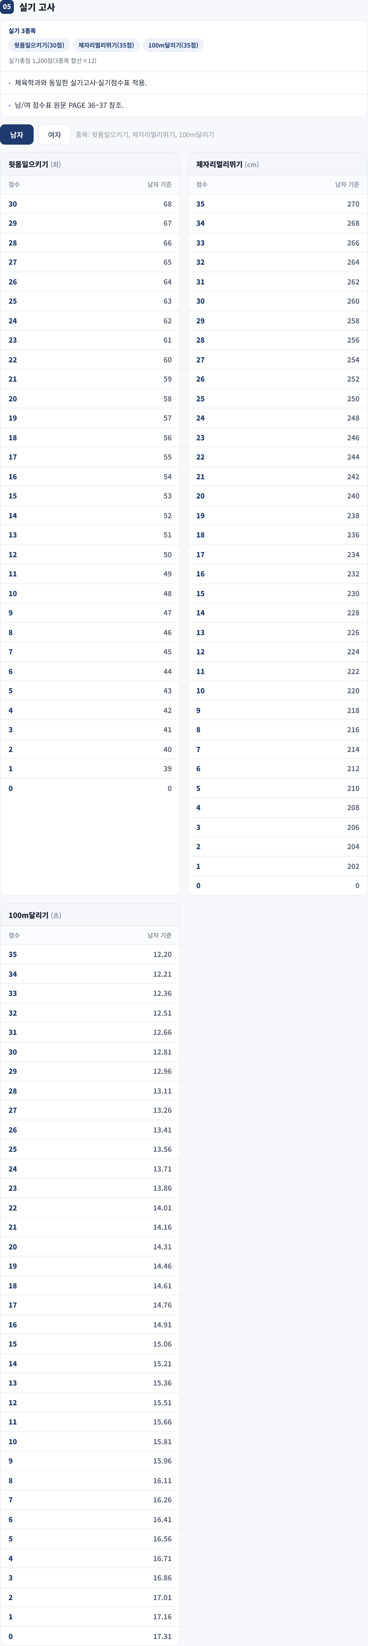Click the 실기총점 1,200점 text
Viewport: 368px width, 1646px height.
(52, 61)
